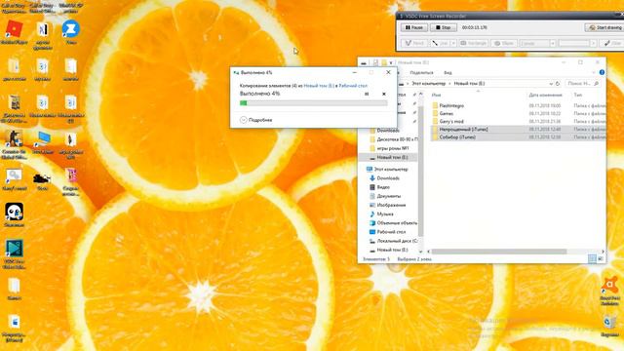
Task: Open Explorer help via blue question icon
Action: pos(602,72)
